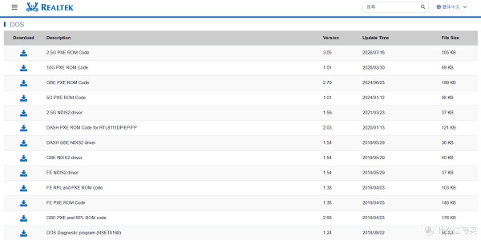This screenshot has width=481, height=240.
Task: Download DASH GBE NDIS2 driver
Action: tap(24, 143)
